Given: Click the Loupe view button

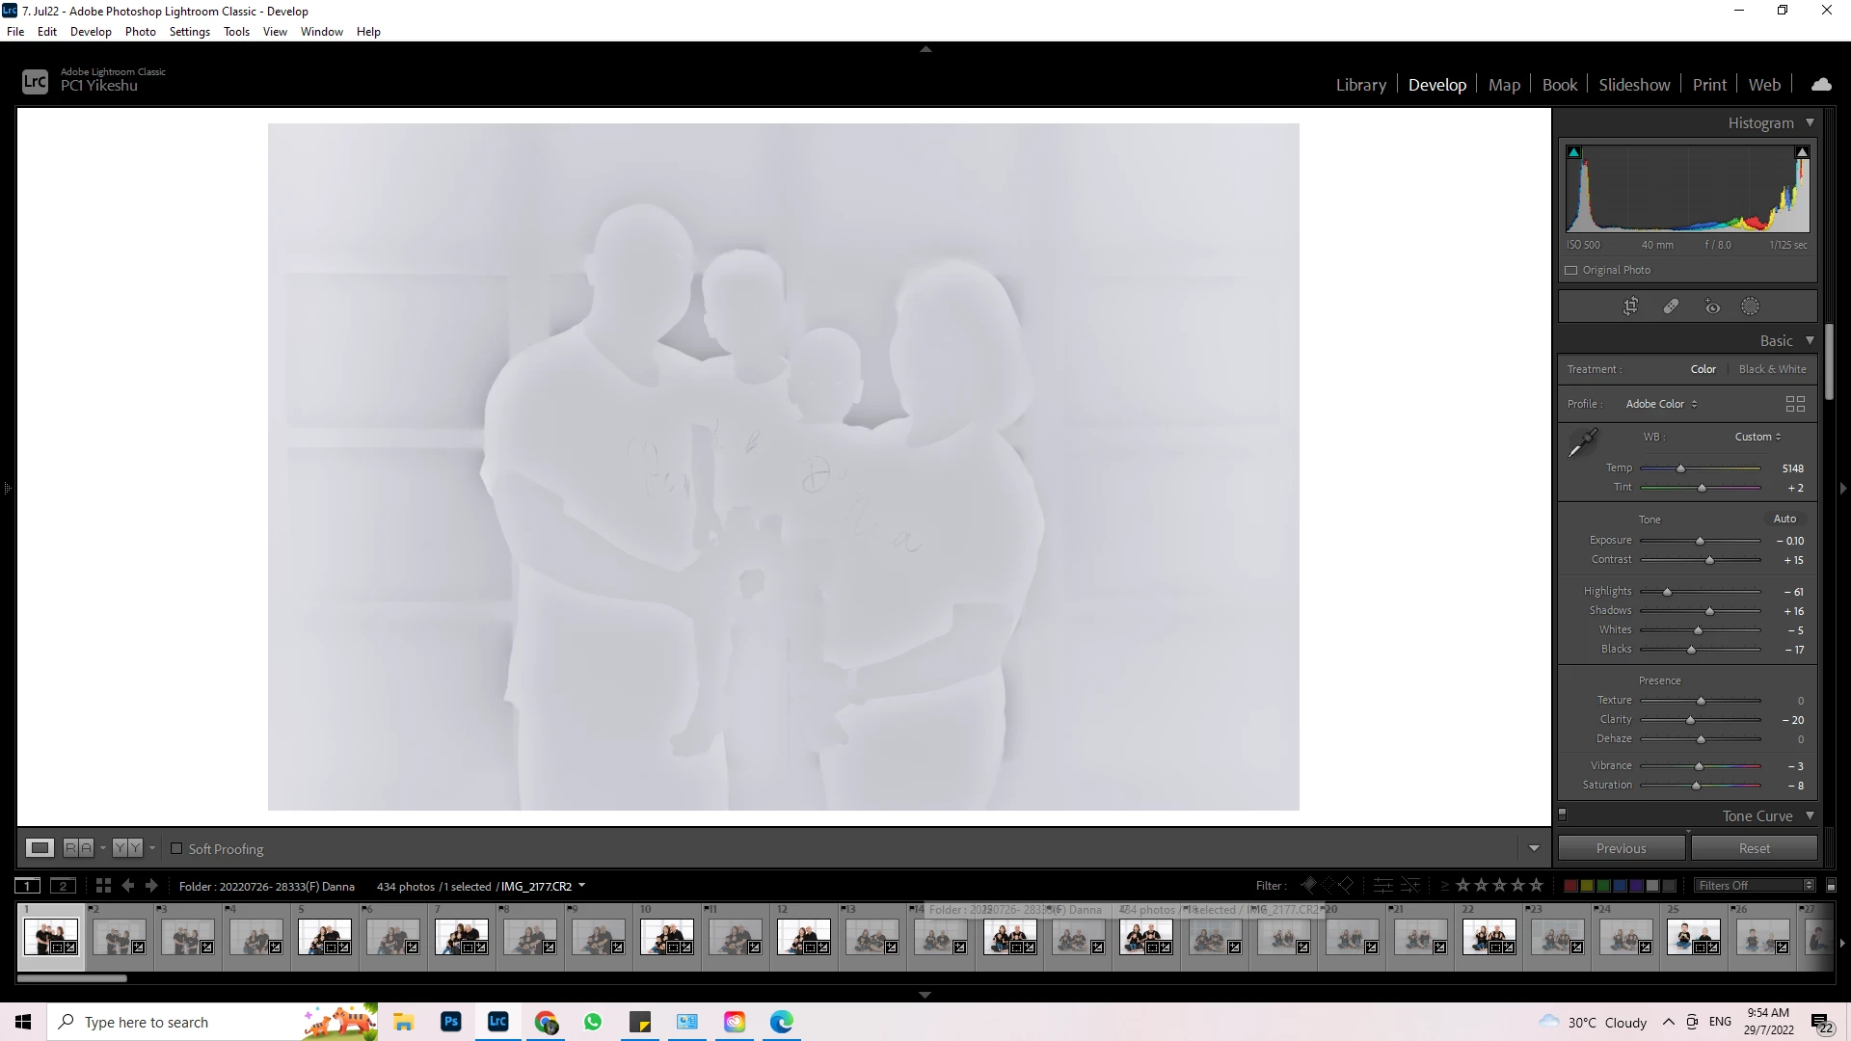Looking at the screenshot, I should coord(40,848).
